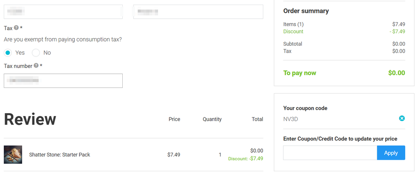Remove the NV3D coupon with the X icon
This screenshot has width=416, height=173.
402,119
